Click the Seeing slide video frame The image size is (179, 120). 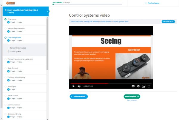111,57
